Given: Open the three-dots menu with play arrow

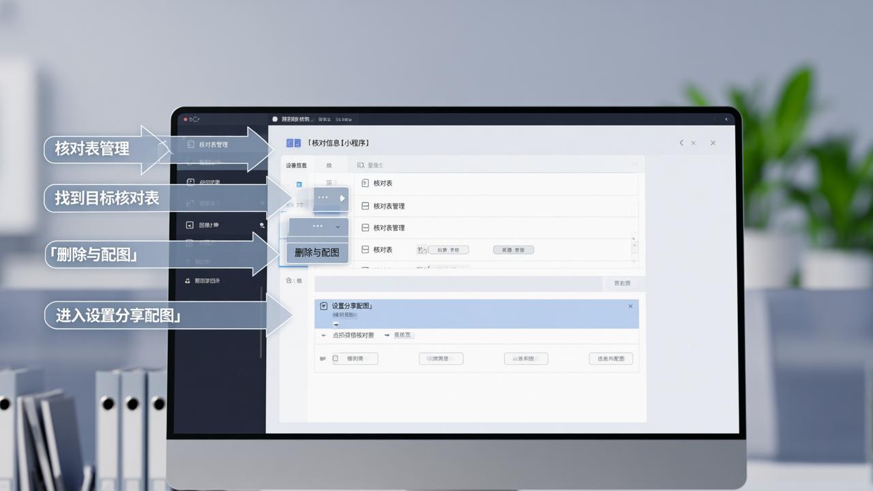Looking at the screenshot, I should click(x=331, y=198).
